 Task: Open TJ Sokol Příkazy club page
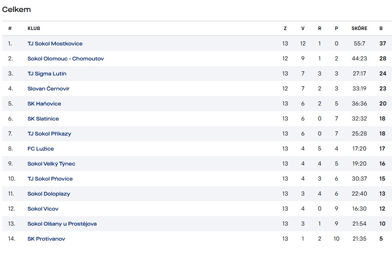49,134
